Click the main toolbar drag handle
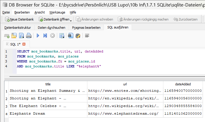This screenshot has height=122, width=205. [x=2, y=19]
